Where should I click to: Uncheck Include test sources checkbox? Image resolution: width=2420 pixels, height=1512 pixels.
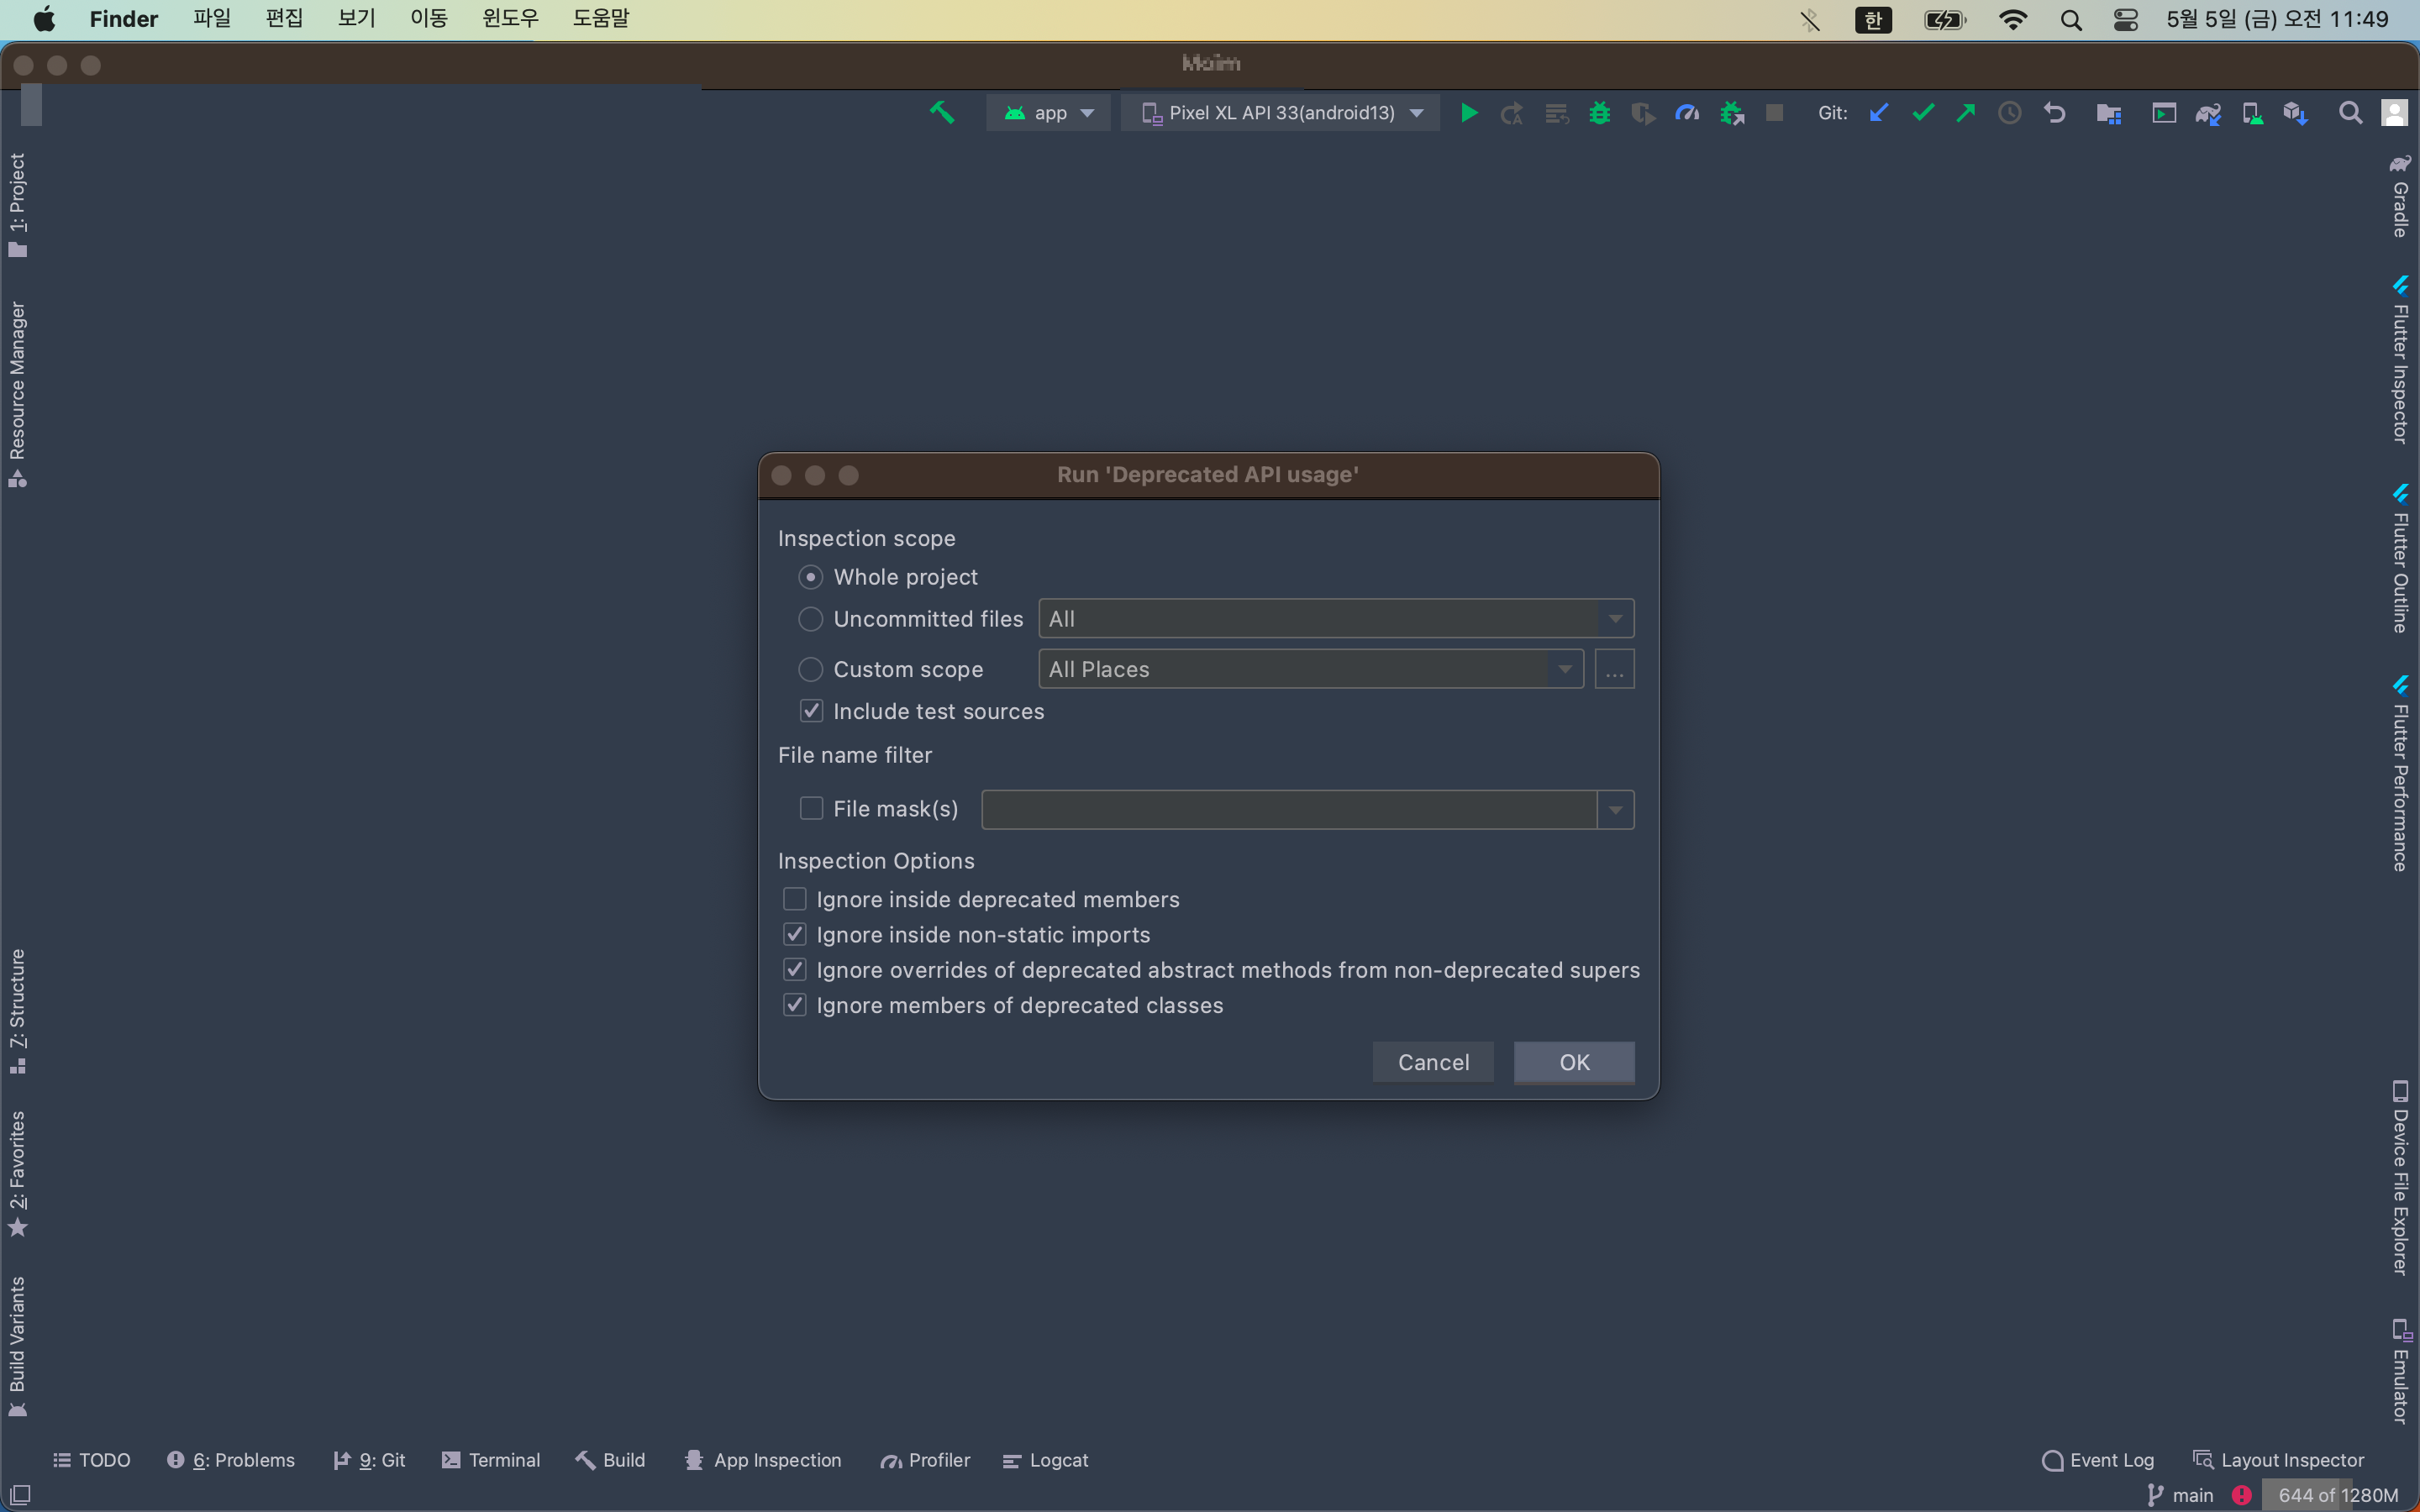811,711
